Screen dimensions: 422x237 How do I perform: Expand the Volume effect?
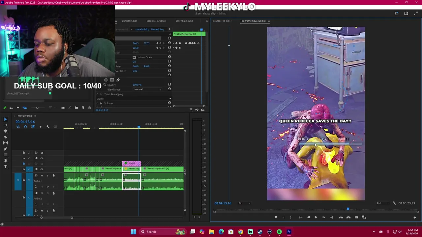(x=97, y=103)
